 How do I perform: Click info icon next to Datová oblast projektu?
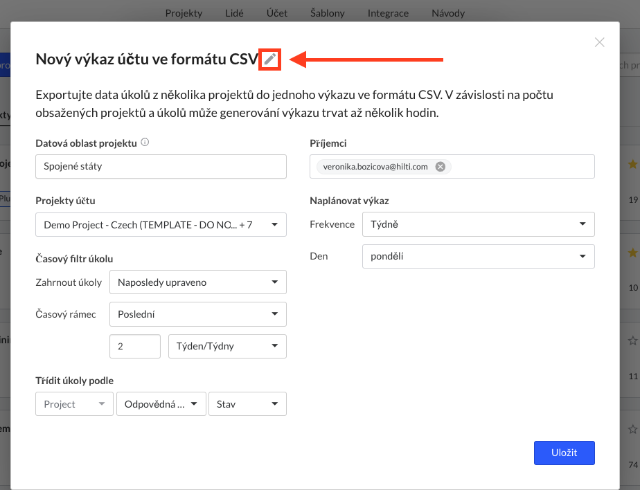click(x=145, y=143)
